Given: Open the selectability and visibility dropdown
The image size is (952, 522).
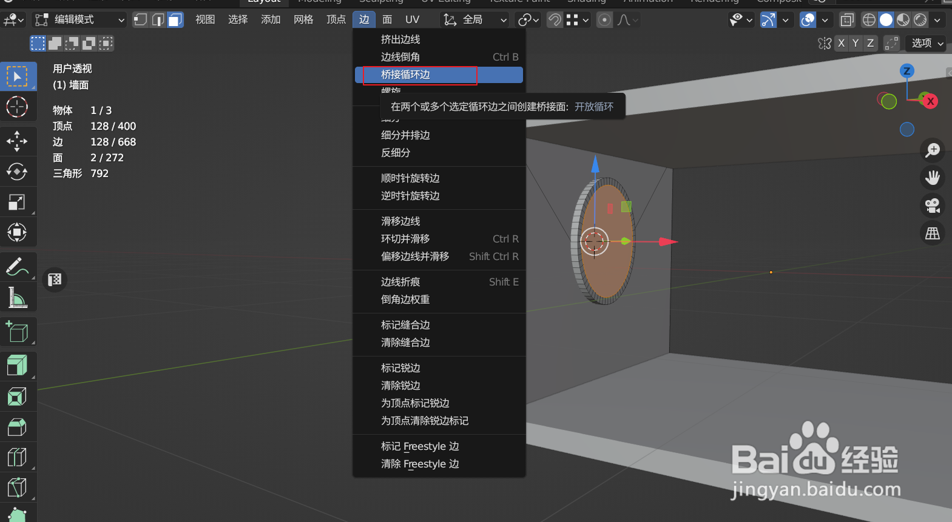Looking at the screenshot, I should point(741,20).
